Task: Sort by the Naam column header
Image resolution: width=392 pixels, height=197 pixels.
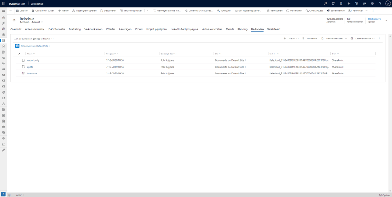Action: 31,54
